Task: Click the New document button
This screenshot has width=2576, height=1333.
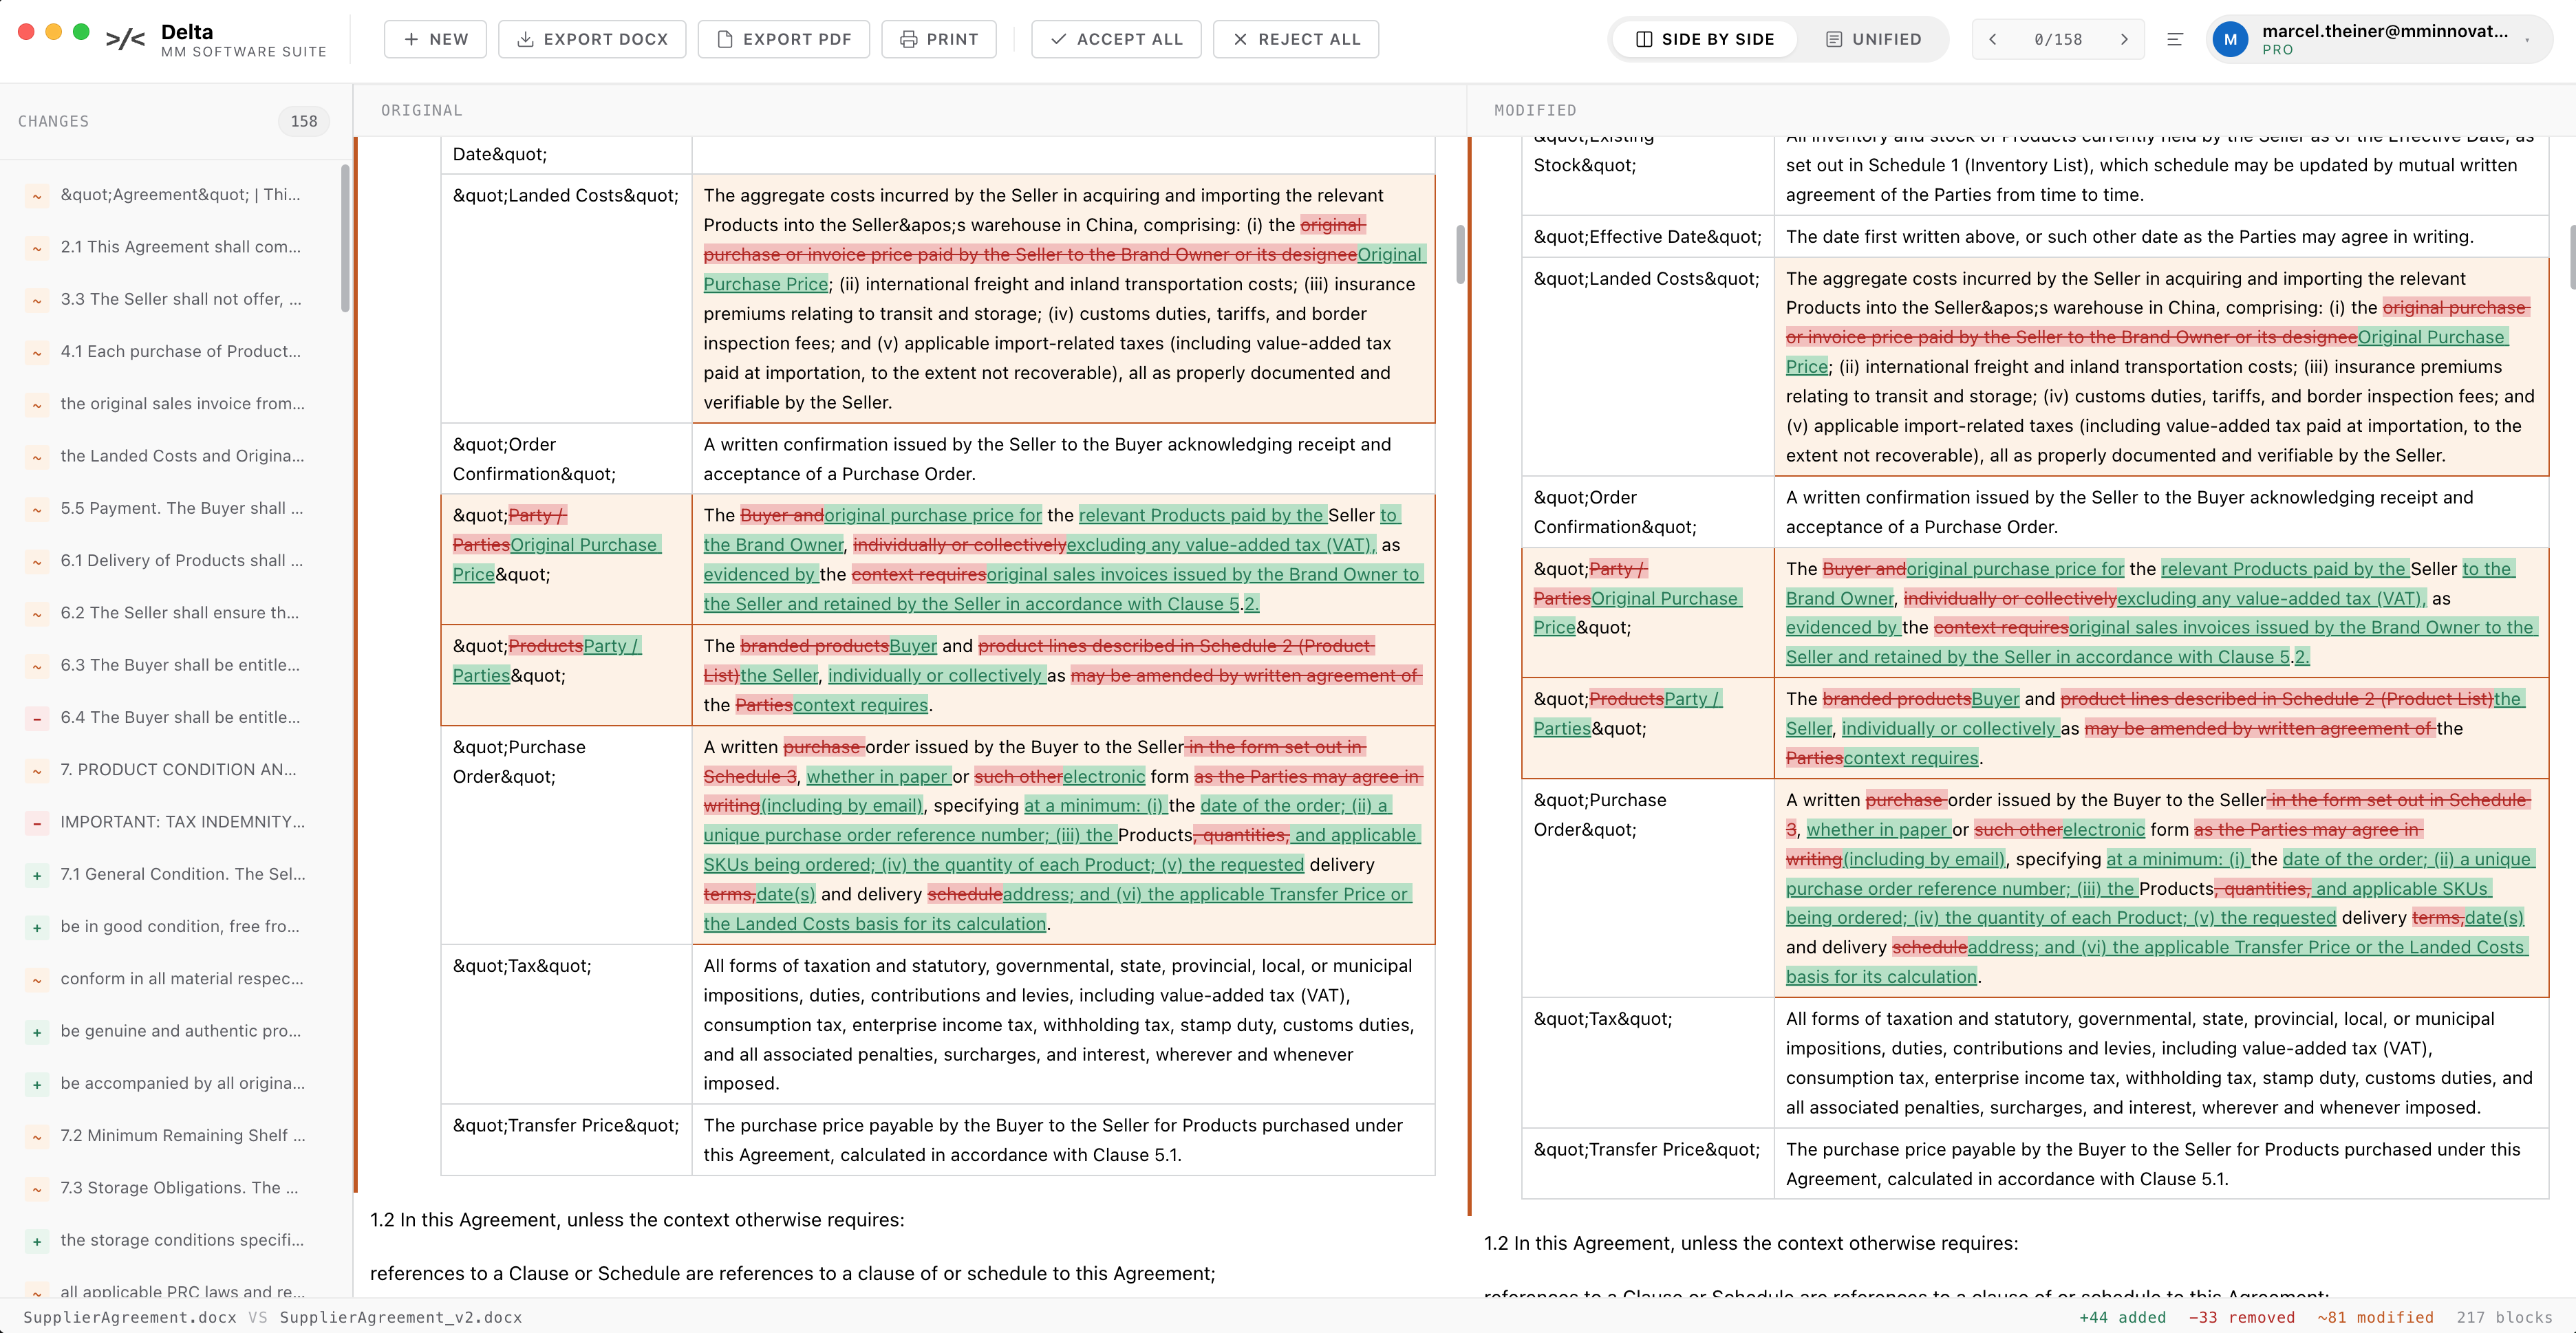Action: coord(435,39)
